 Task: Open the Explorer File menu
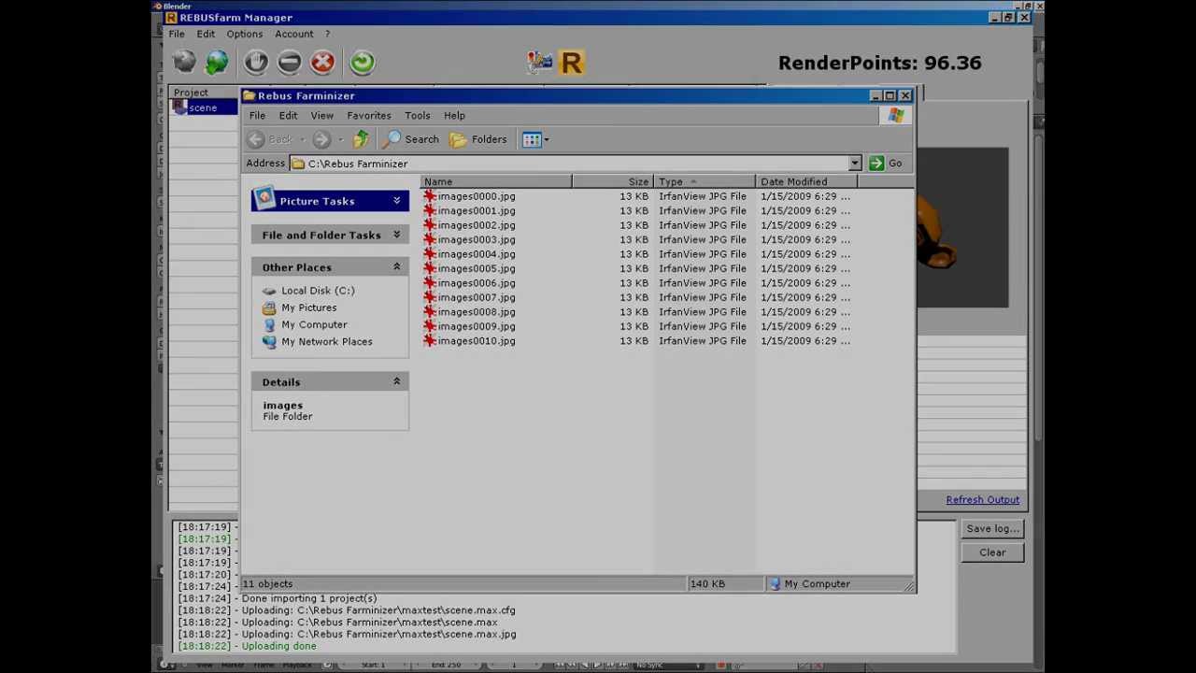coord(257,116)
